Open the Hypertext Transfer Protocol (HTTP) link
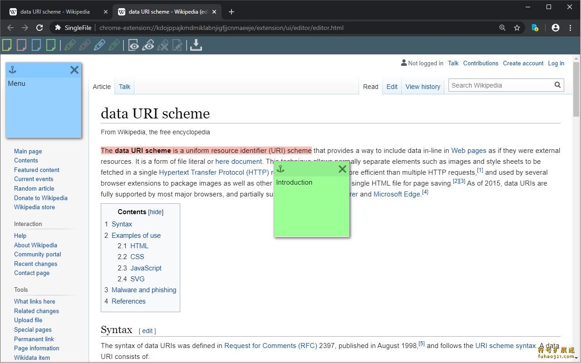581x363 pixels. [214, 172]
